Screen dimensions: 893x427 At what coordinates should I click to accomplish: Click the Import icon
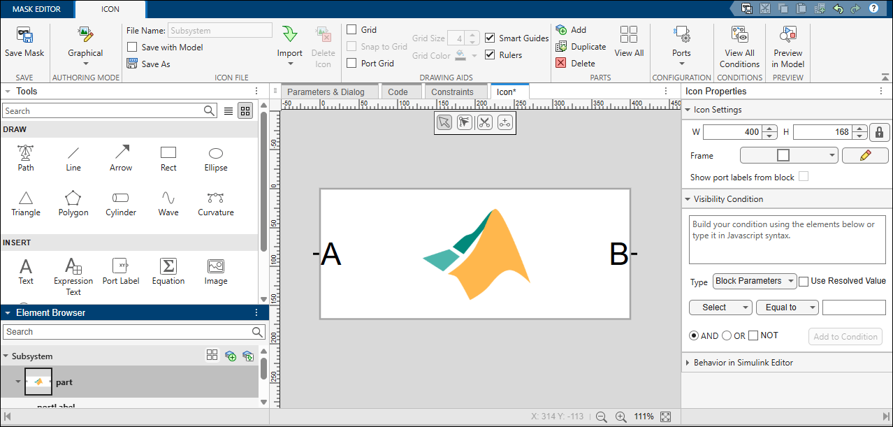point(289,35)
